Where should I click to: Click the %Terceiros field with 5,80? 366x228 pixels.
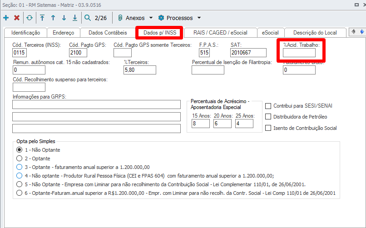click(140, 70)
